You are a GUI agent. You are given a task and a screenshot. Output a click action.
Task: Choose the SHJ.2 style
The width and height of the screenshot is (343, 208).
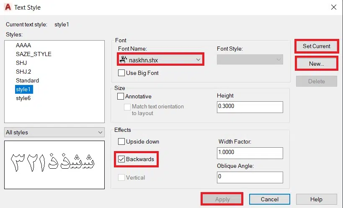coord(23,72)
